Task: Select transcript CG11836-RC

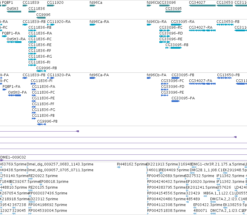Action: coord(33,42)
